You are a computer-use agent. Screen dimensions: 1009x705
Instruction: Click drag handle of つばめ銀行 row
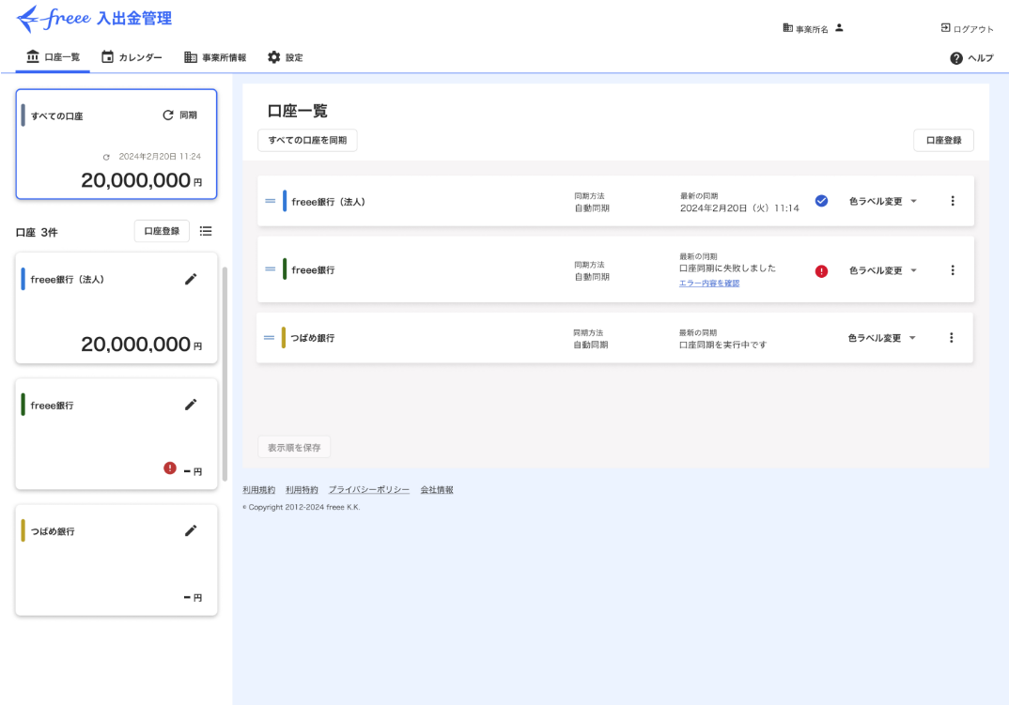(269, 338)
